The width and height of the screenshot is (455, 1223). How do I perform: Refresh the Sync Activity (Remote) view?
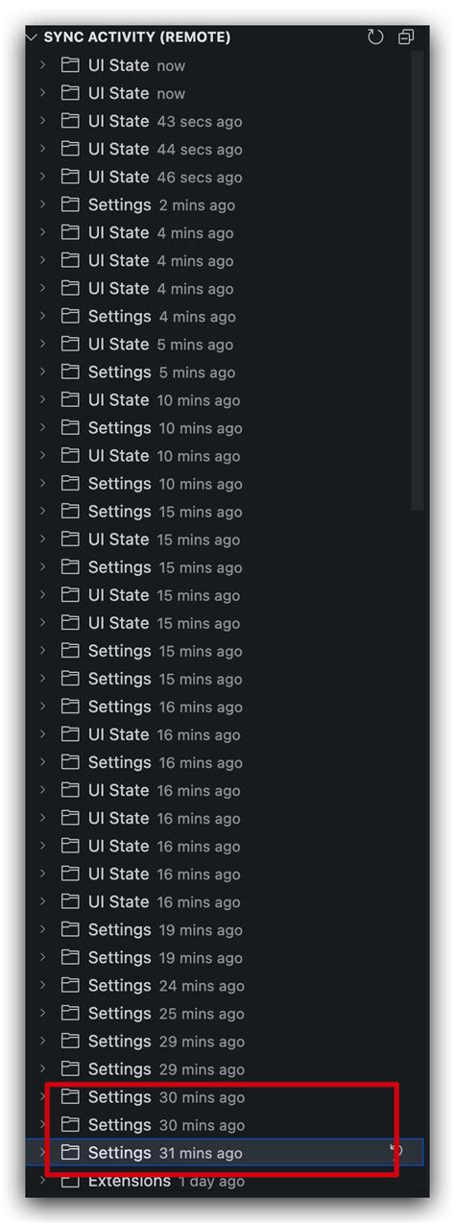pyautogui.click(x=375, y=37)
